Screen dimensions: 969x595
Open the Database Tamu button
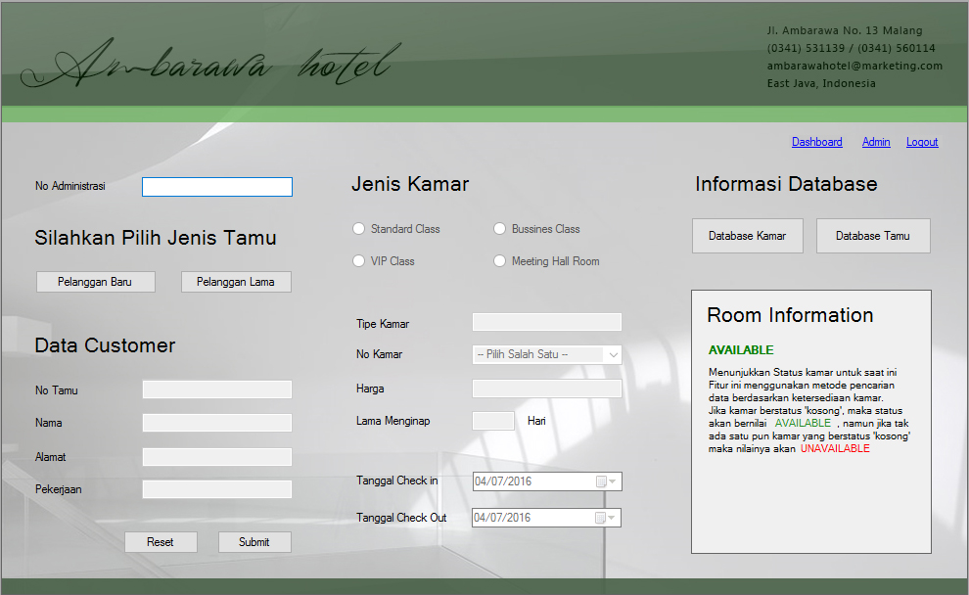(x=872, y=236)
